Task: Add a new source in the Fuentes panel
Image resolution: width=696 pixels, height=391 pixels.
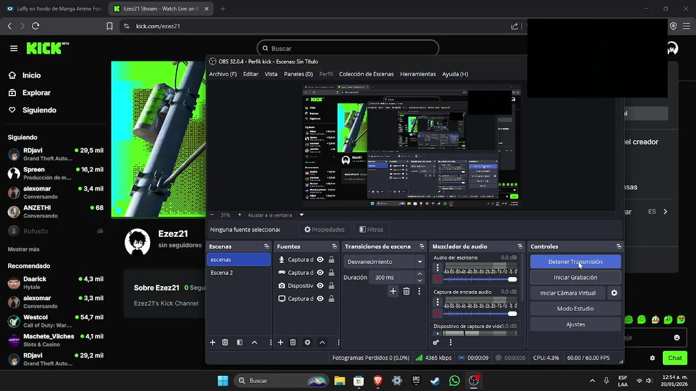Action: [281, 343]
